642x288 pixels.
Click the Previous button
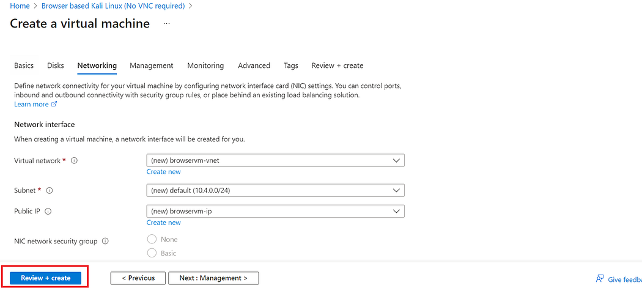[138, 278]
